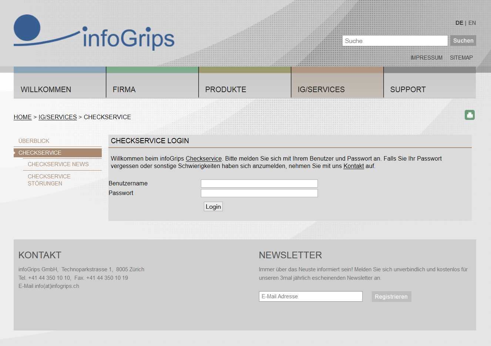Viewport: 491px width, 346px height.
Task: Click the Login button
Action: (213, 206)
